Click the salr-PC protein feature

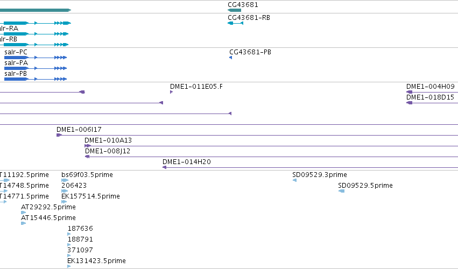[36, 58]
